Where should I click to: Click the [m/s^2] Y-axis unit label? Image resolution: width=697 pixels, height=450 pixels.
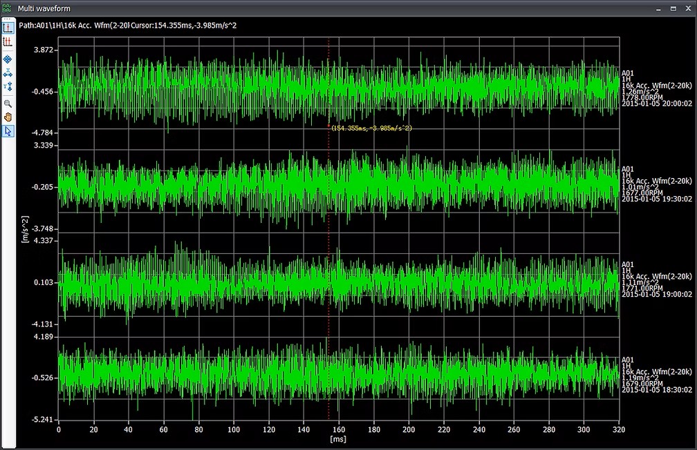(24, 231)
